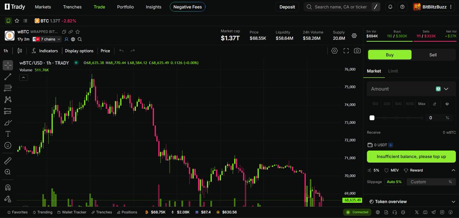
Task: Collapse the slippage settings section
Action: pos(453,170)
